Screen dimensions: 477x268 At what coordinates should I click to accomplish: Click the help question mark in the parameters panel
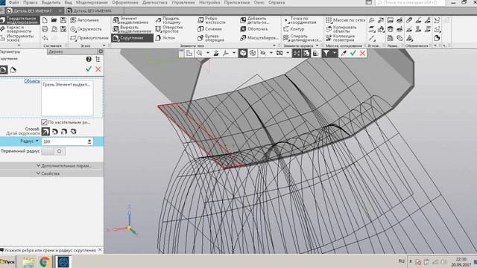pyautogui.click(x=89, y=59)
